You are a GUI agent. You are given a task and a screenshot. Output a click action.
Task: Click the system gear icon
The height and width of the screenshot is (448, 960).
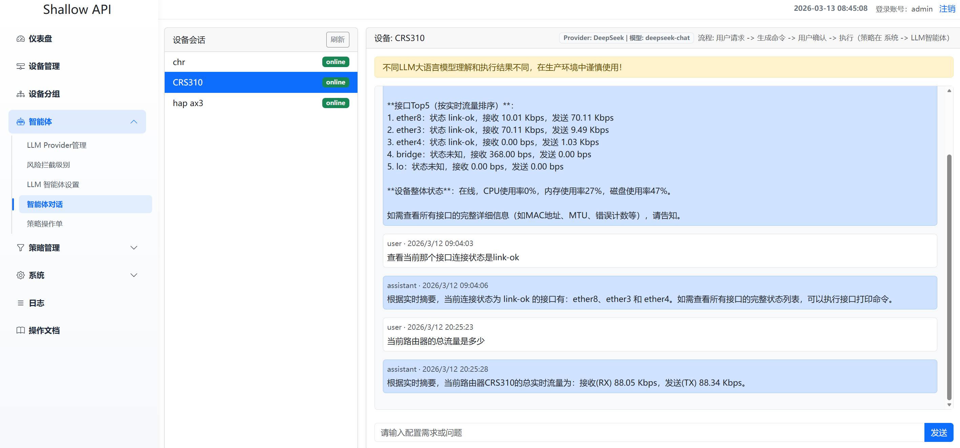[20, 275]
